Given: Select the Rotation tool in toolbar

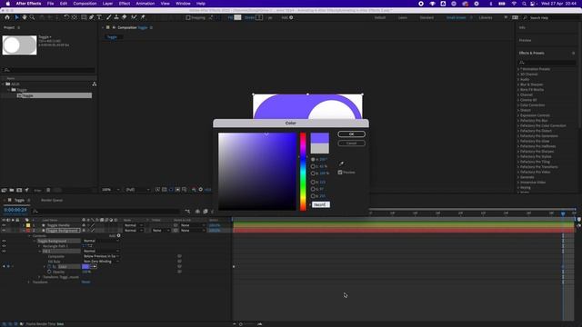Looking at the screenshot, I should click(66, 17).
